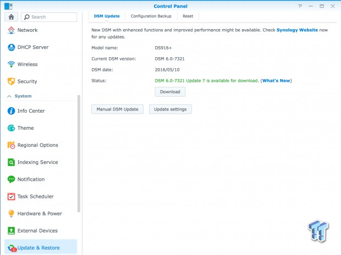This screenshot has width=341, height=255.
Task: Select the Info Center label
Action: click(31, 111)
